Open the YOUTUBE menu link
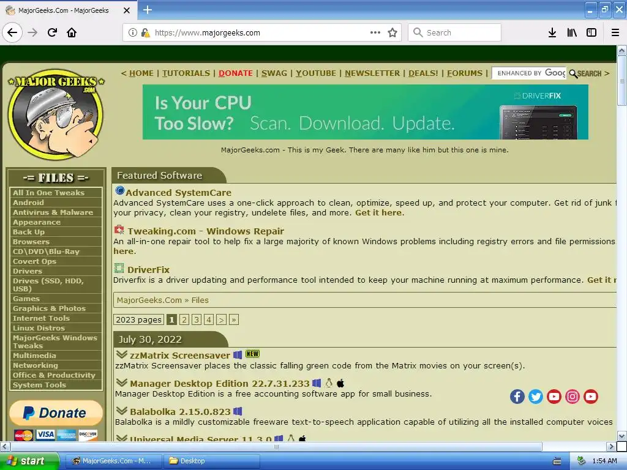627x470 pixels. tap(316, 73)
